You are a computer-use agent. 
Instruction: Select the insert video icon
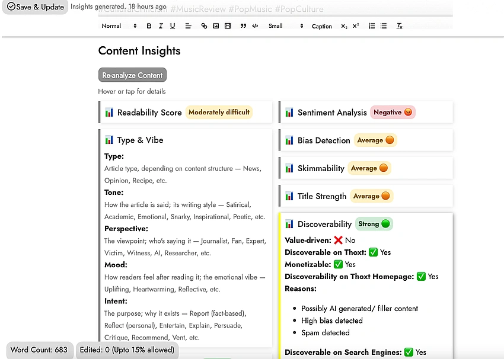tap(228, 25)
